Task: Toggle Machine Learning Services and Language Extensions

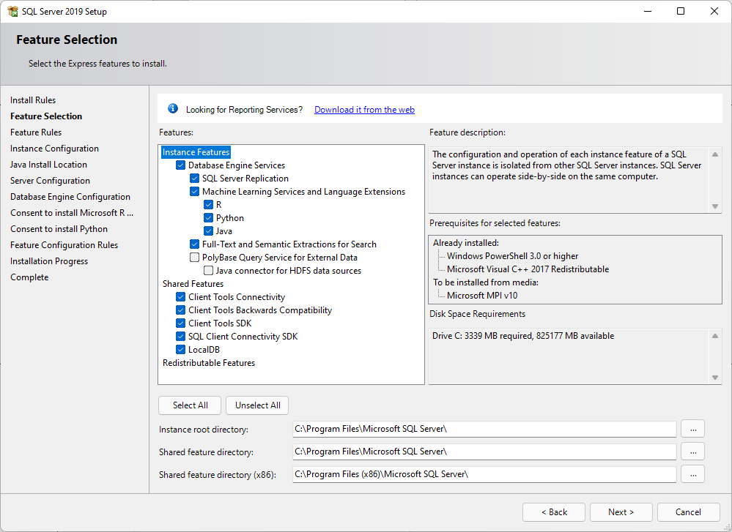Action: [x=195, y=191]
